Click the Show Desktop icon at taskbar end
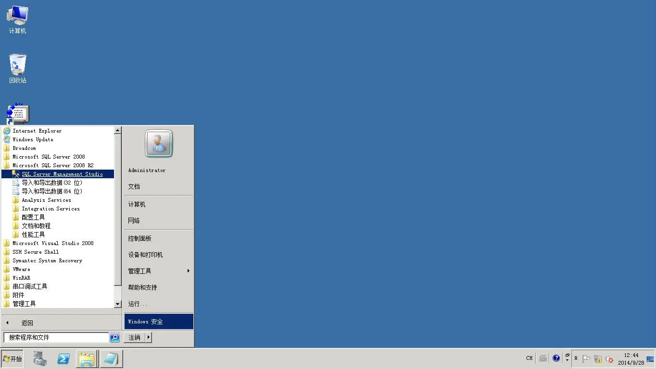This screenshot has height=369, width=656. click(650, 359)
